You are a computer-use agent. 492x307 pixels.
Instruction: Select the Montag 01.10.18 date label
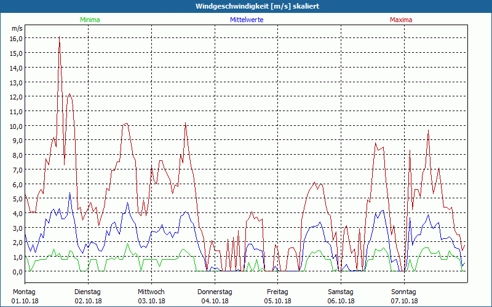tap(25, 296)
